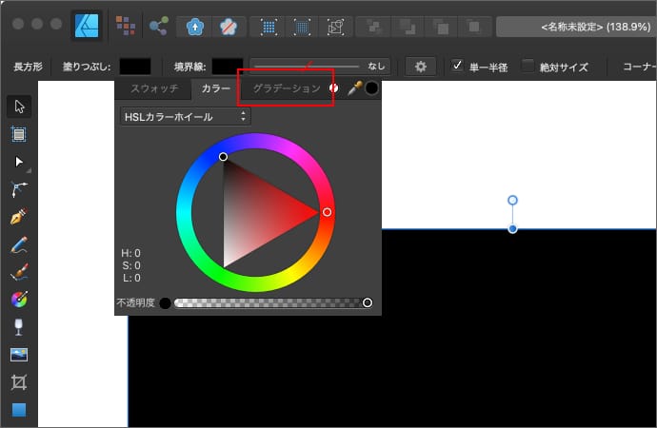
Task: Select the Artboard tool
Action: point(19,133)
